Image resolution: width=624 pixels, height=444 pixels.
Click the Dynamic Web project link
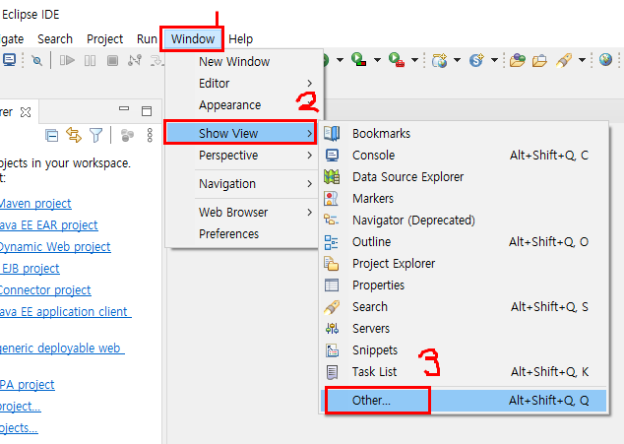pos(55,246)
